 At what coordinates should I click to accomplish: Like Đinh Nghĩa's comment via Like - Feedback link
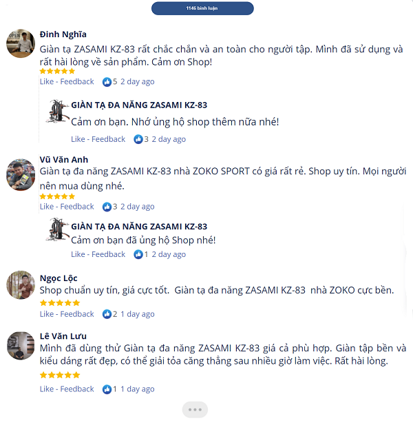pos(67,81)
